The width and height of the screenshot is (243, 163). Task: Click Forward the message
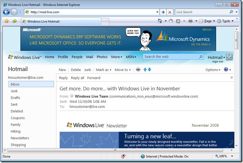pyautogui.click(x=94, y=78)
